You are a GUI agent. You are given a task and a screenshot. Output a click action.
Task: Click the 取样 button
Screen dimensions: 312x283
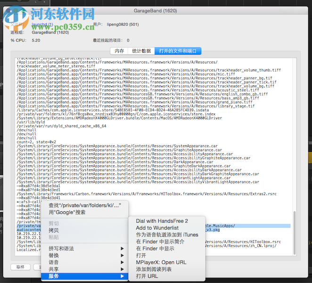click(x=20, y=267)
